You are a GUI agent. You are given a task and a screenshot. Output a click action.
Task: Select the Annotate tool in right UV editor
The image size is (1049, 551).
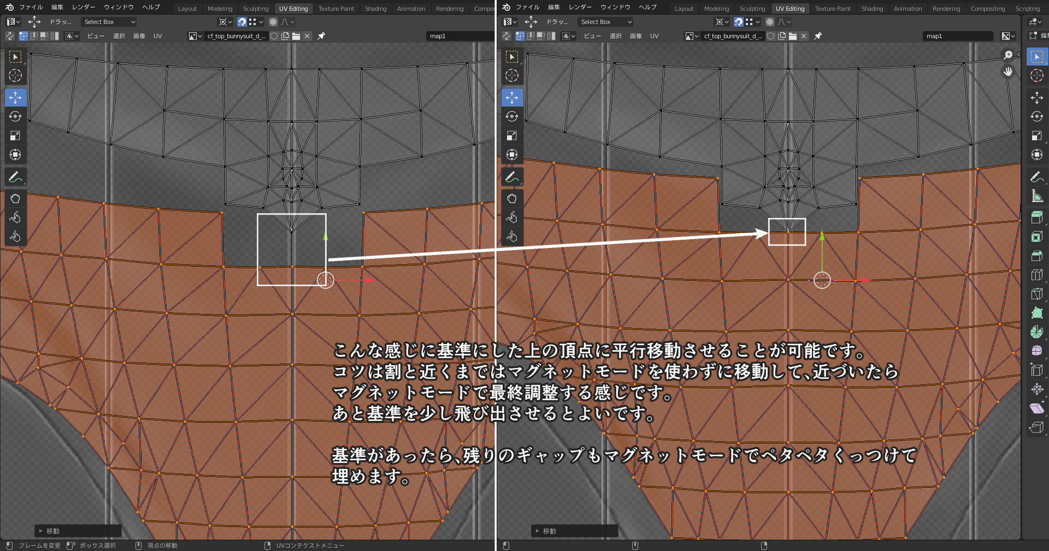click(512, 177)
